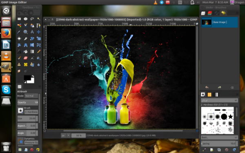Select the Blend gradient tool
This screenshot has width=245, height=153.
point(32,52)
